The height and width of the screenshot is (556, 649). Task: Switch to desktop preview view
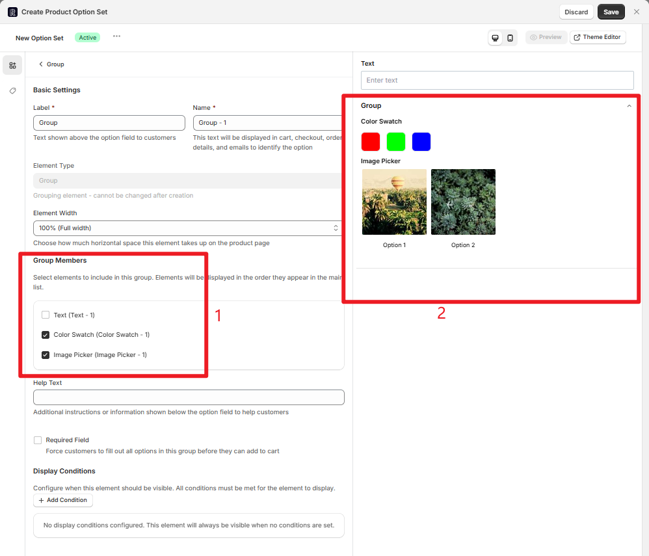point(496,38)
